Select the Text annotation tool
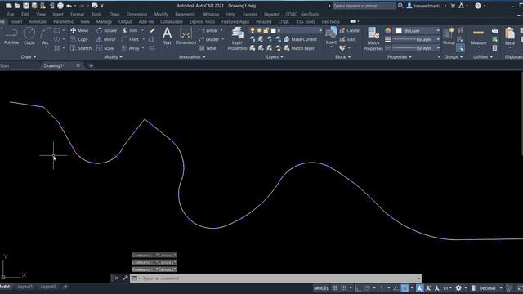 pyautogui.click(x=167, y=36)
